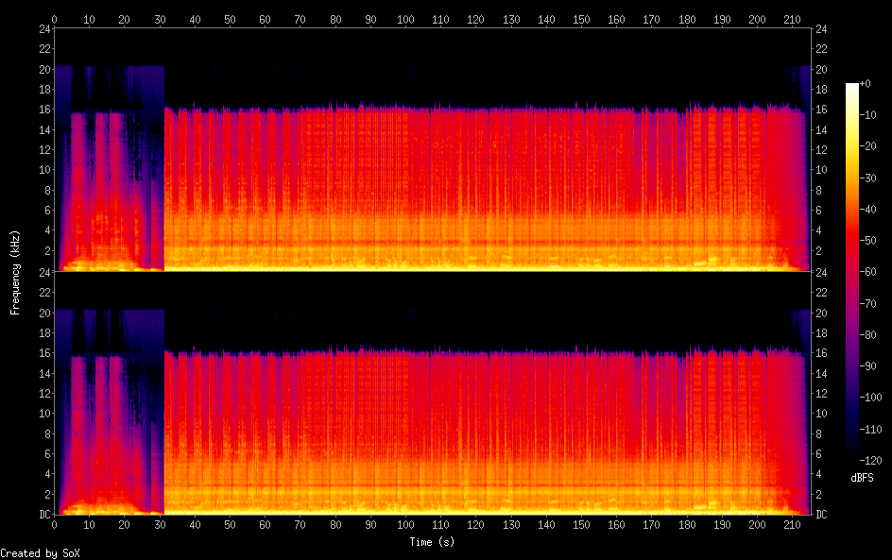Click the 'Time (s)' axis title
Screen dimensions: 892x560
[x=432, y=542]
